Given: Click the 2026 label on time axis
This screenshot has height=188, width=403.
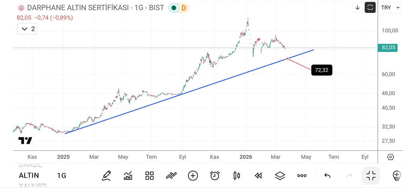Looking at the screenshot, I should point(245,157).
